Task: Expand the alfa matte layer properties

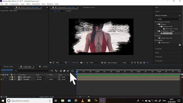Action: [10, 77]
